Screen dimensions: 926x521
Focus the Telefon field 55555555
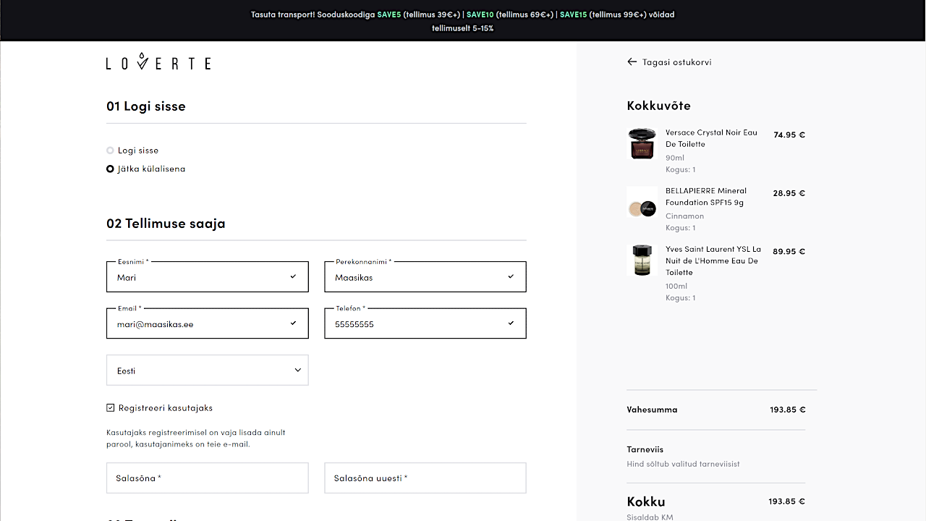click(425, 323)
